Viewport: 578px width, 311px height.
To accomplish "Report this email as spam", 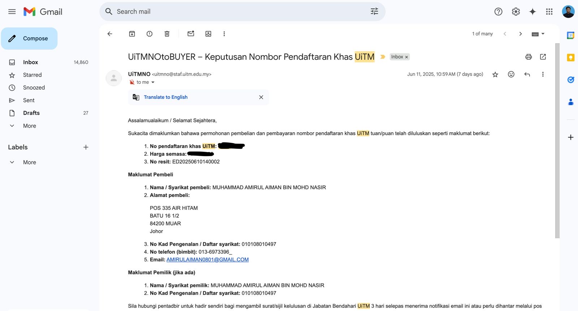I will (x=150, y=34).
